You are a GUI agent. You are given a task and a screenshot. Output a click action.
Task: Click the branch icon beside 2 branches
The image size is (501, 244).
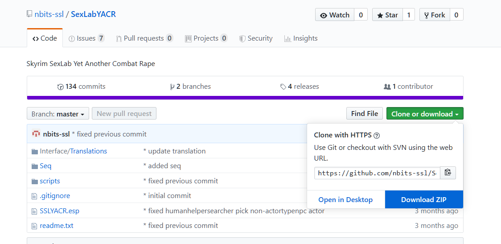(x=172, y=87)
